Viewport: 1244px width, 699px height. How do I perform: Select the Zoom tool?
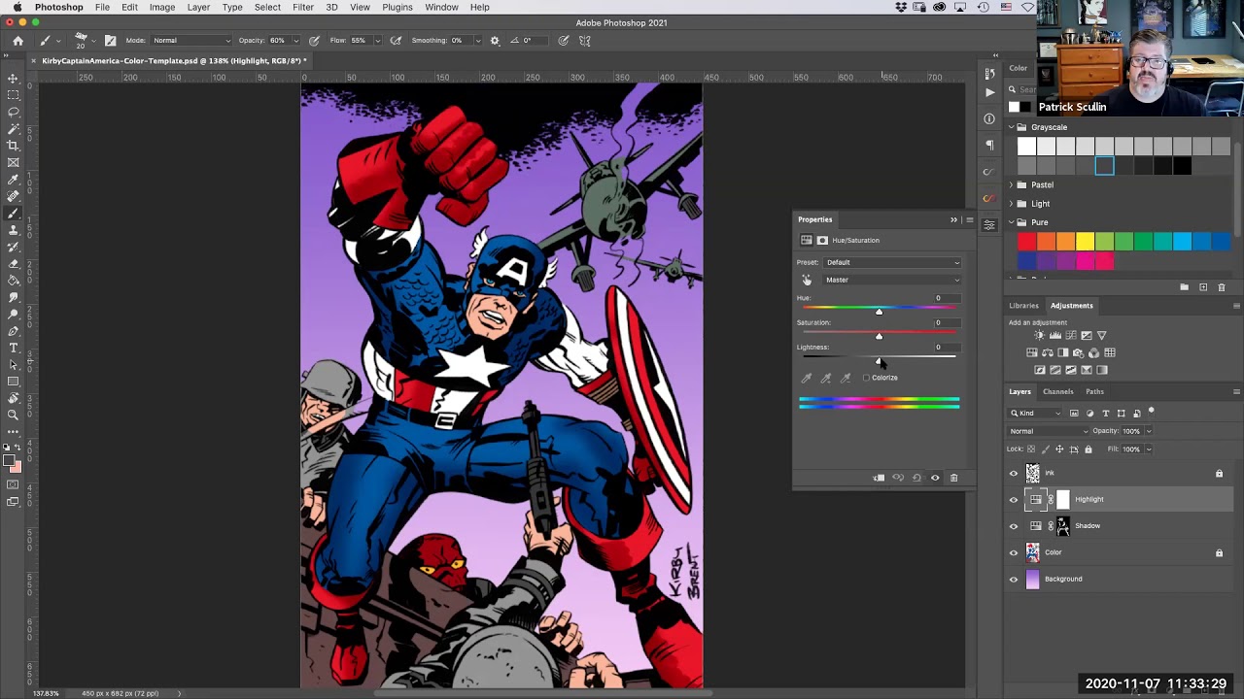coord(13,415)
